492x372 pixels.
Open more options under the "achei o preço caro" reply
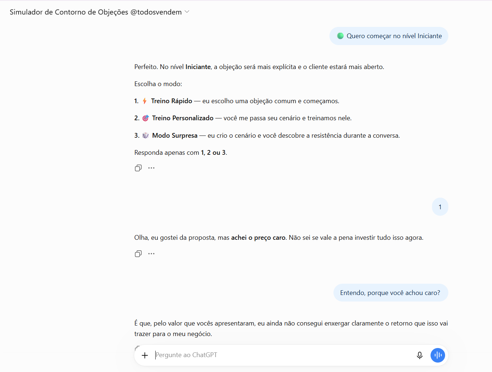pyautogui.click(x=151, y=254)
